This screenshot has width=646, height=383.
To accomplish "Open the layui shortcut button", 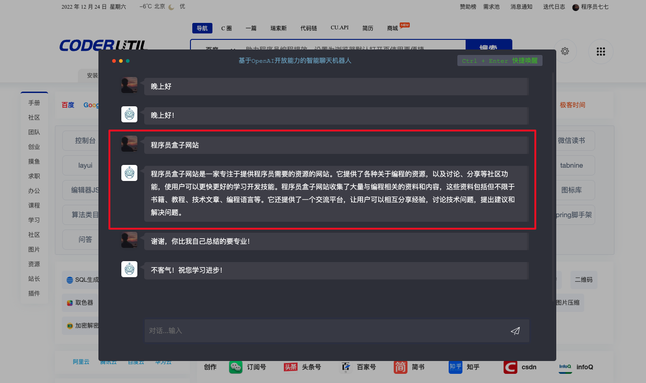I will pyautogui.click(x=81, y=165).
